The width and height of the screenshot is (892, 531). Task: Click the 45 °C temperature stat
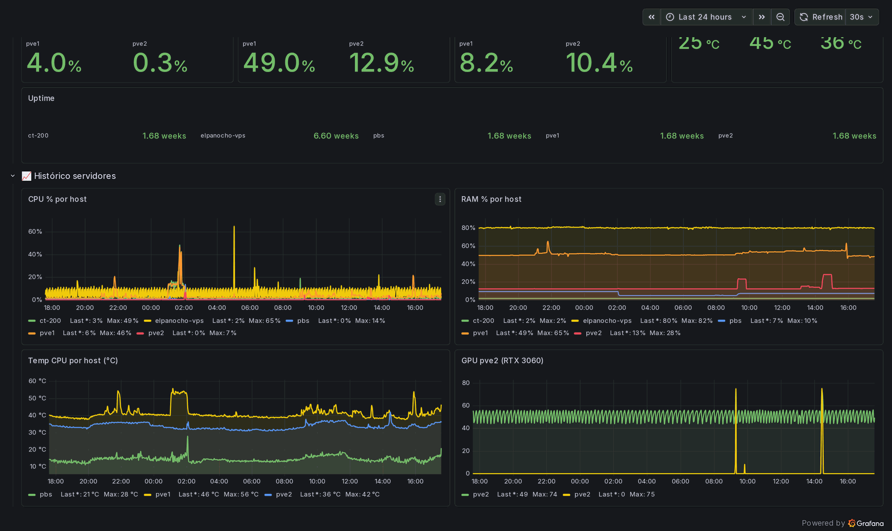[770, 43]
